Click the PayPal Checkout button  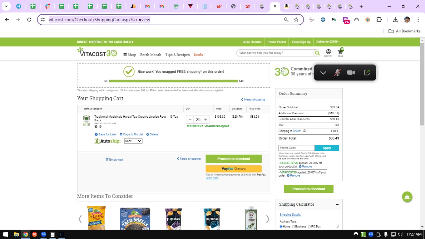[x=233, y=169]
